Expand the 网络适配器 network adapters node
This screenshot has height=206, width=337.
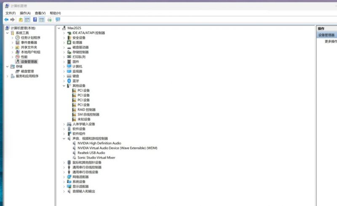coord(64,177)
